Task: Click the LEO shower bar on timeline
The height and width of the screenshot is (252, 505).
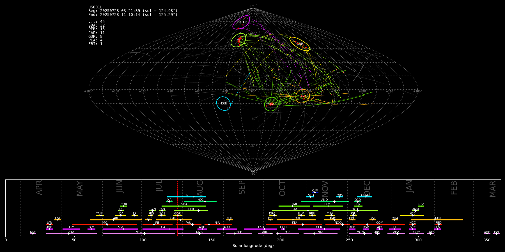Action: click(x=328, y=206)
